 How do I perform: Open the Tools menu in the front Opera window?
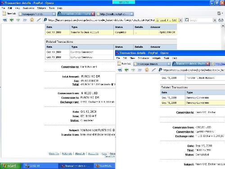point(166,58)
